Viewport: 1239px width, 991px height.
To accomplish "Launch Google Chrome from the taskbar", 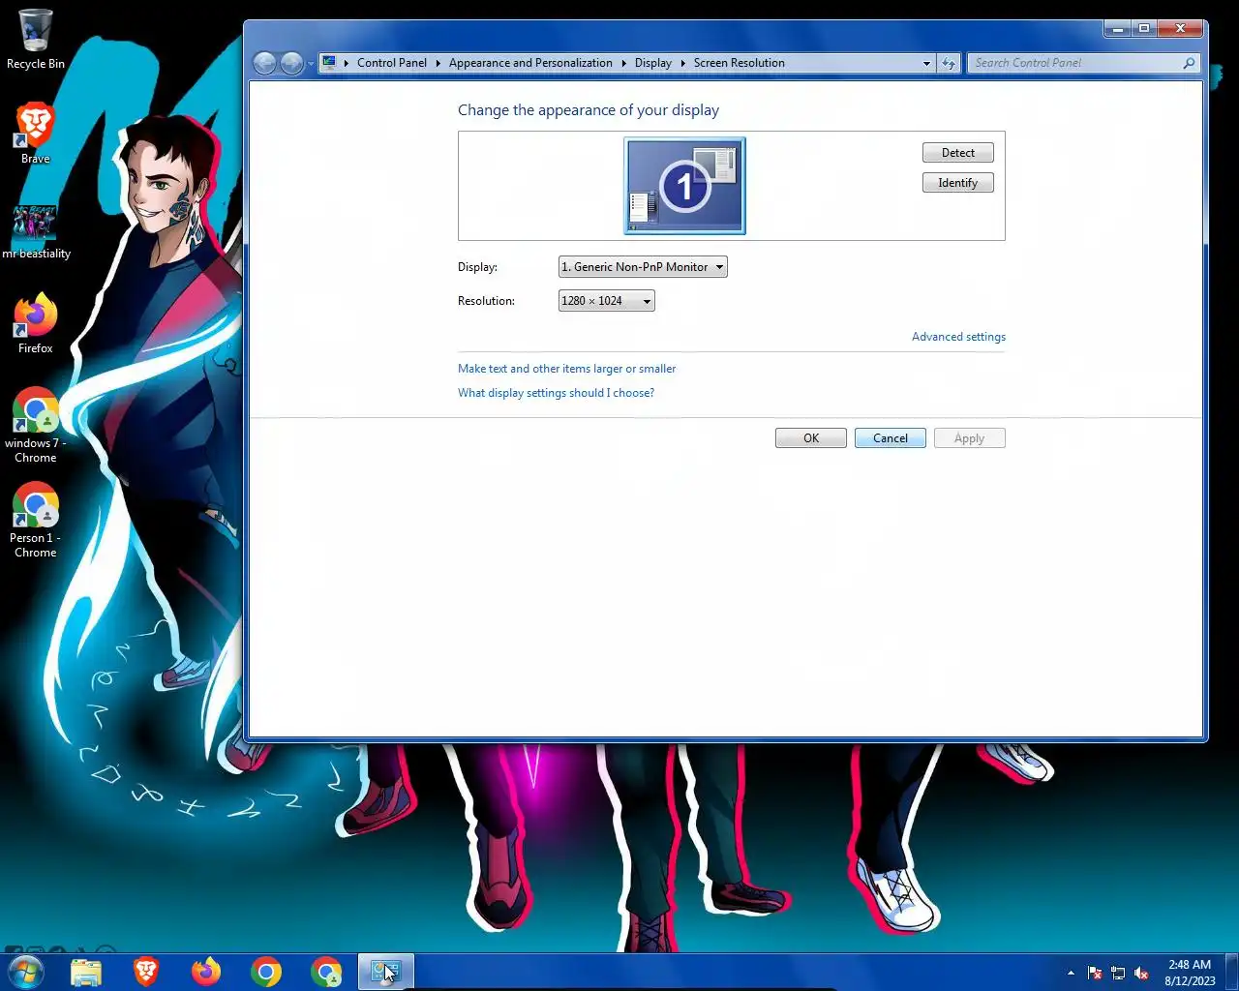I will pos(266,972).
